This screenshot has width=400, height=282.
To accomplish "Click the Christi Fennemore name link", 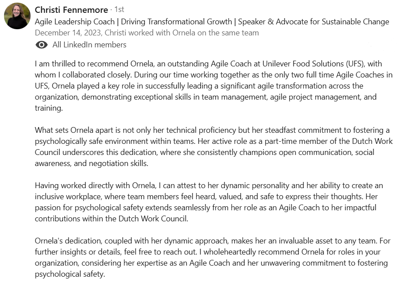I will [71, 10].
